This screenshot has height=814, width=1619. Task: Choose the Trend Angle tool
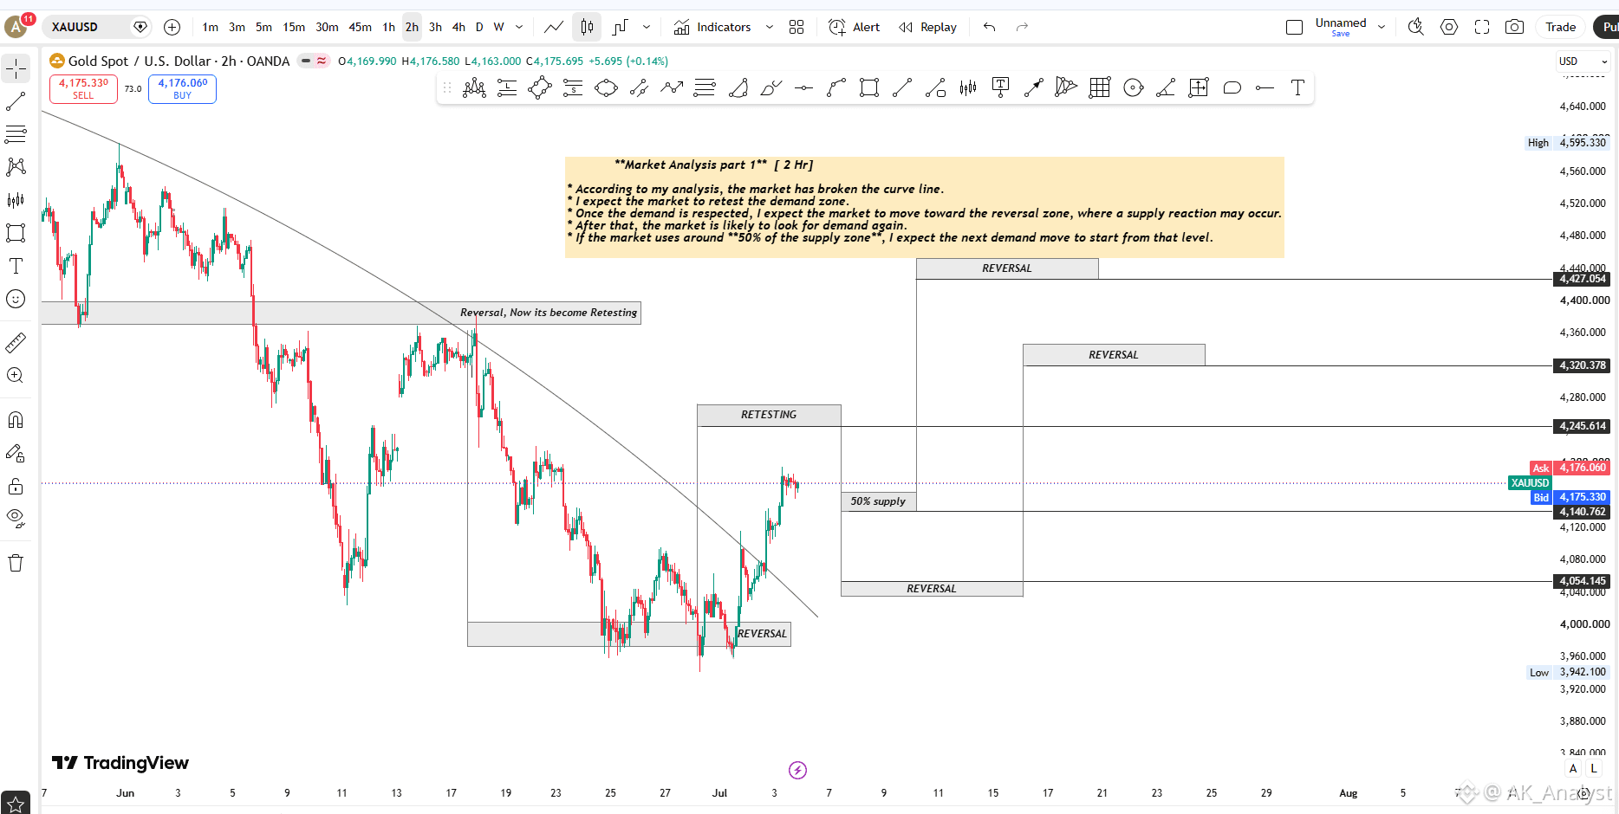(1166, 87)
